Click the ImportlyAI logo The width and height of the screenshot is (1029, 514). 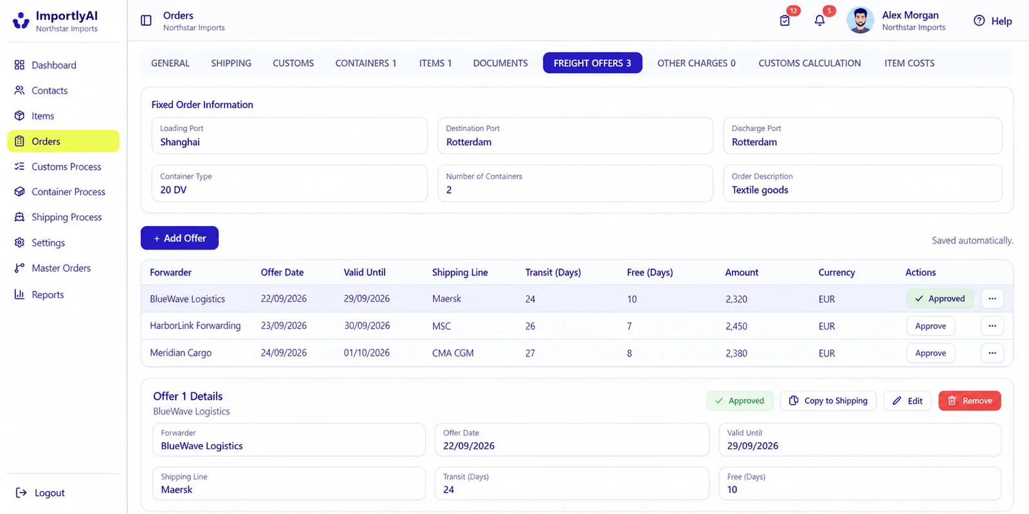[x=56, y=21]
